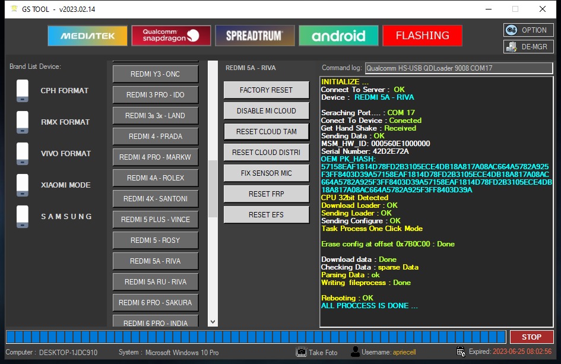The width and height of the screenshot is (561, 364).
Task: Pick REDMI 3 PRO - IDO device
Action: [156, 95]
